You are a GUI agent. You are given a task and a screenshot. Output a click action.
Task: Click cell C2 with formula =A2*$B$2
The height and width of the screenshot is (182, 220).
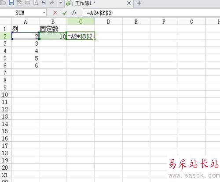[81, 36]
